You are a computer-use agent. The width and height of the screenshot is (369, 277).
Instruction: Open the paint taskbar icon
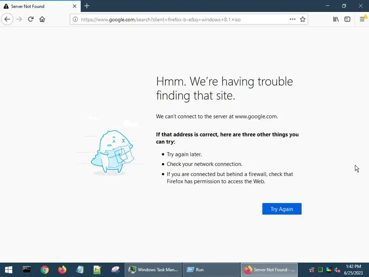tap(115, 270)
